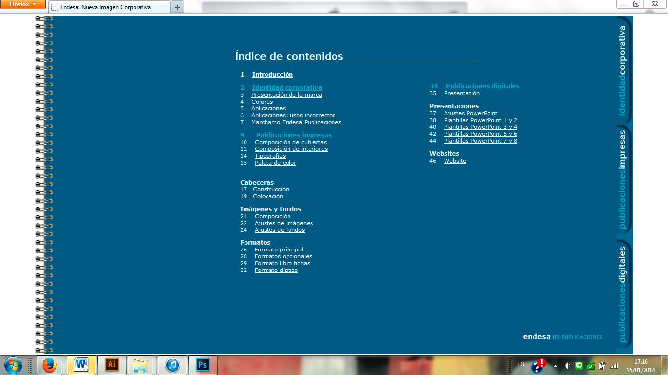
Task: Switch to identidad corporativa side tab
Action: tap(623, 71)
